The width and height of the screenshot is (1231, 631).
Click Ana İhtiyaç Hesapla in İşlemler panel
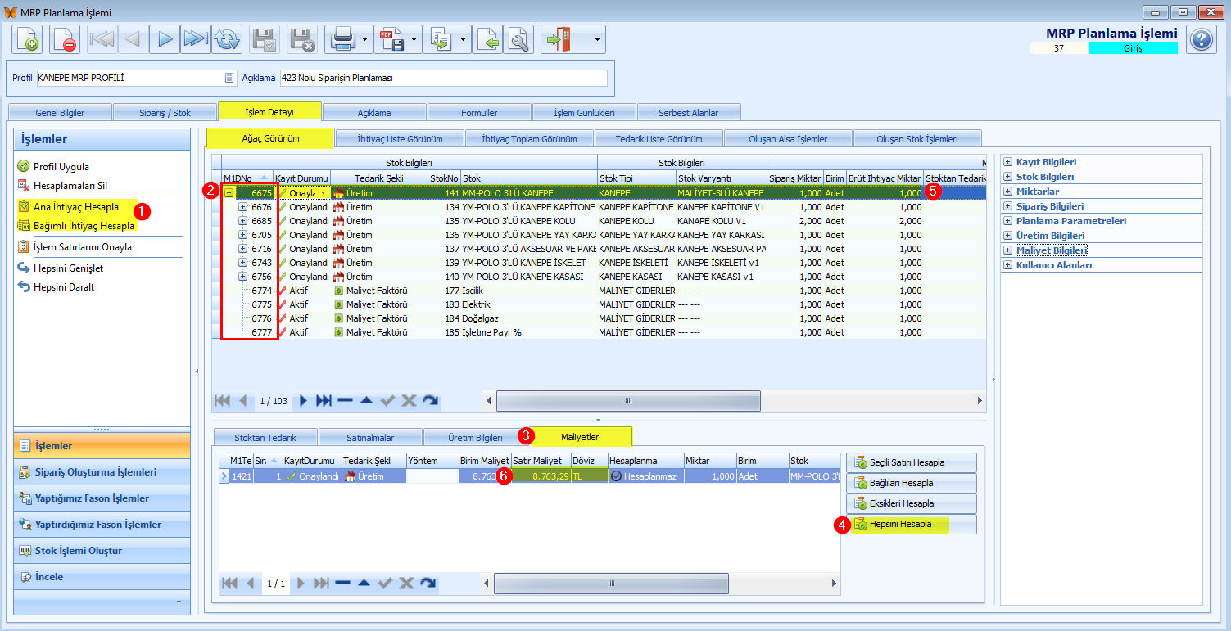[76, 207]
